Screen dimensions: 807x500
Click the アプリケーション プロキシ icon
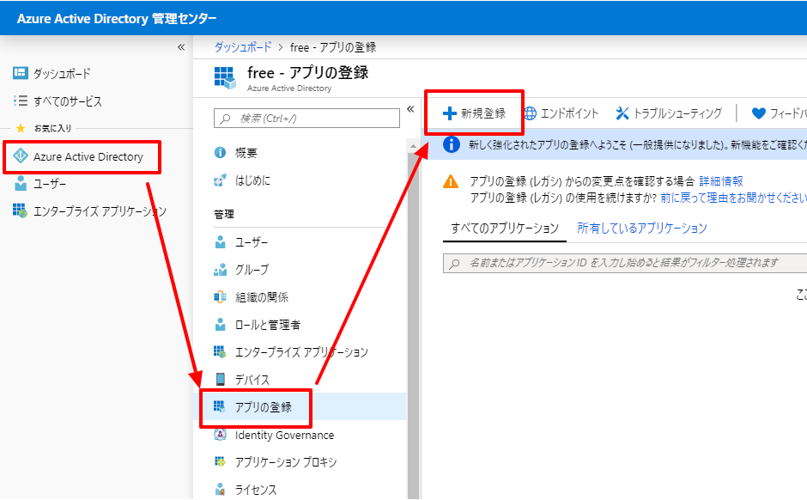(x=221, y=461)
